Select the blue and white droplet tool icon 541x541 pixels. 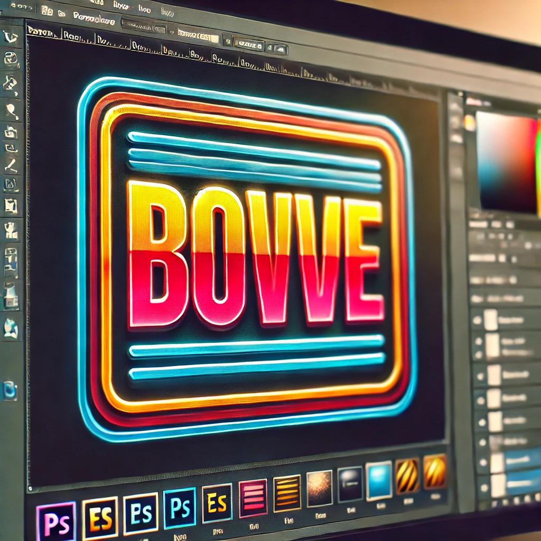point(11,328)
